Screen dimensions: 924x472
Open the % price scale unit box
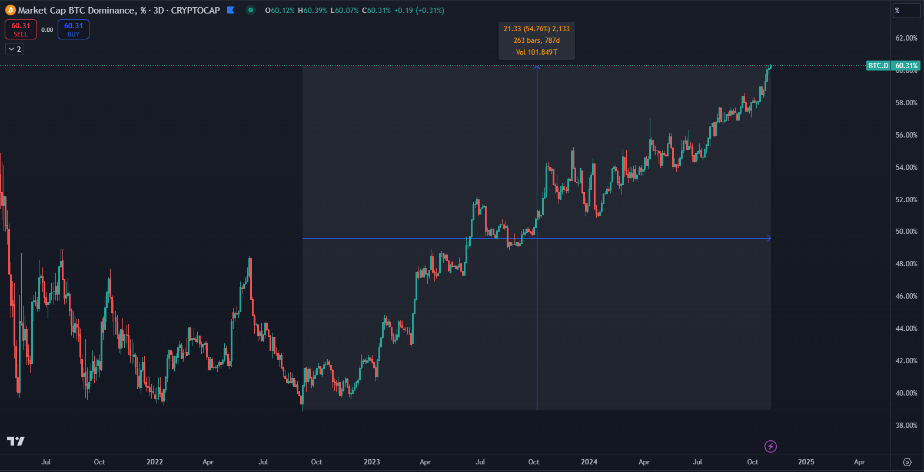906,11
